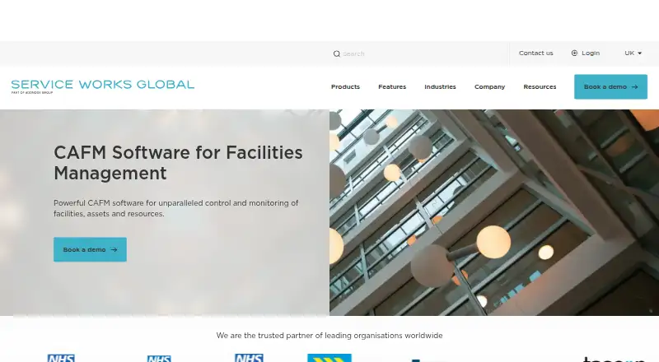
Task: Select the CAFM Software for Facilities Management heading
Action: (178, 163)
